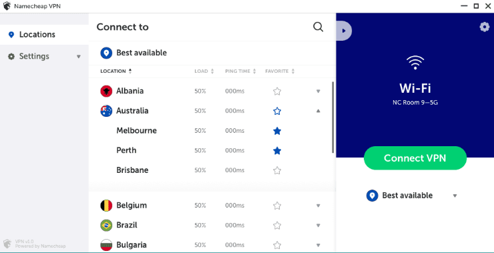Click the location list vertical scrollbar
Viewport: 494px width, 253px height.
coord(332,117)
